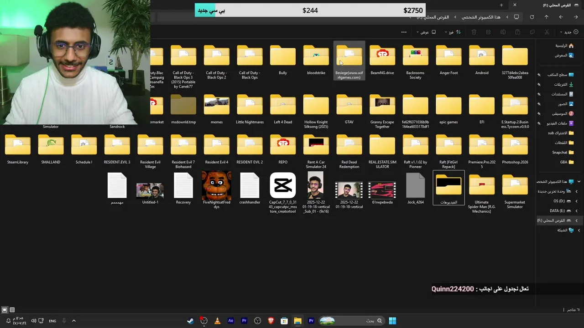Open Microsoft Store from the taskbar
The width and height of the screenshot is (584, 328).
[284, 321]
